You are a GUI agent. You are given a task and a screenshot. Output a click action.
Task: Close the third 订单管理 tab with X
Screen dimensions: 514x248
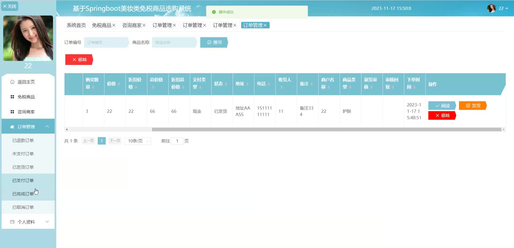[x=235, y=25]
